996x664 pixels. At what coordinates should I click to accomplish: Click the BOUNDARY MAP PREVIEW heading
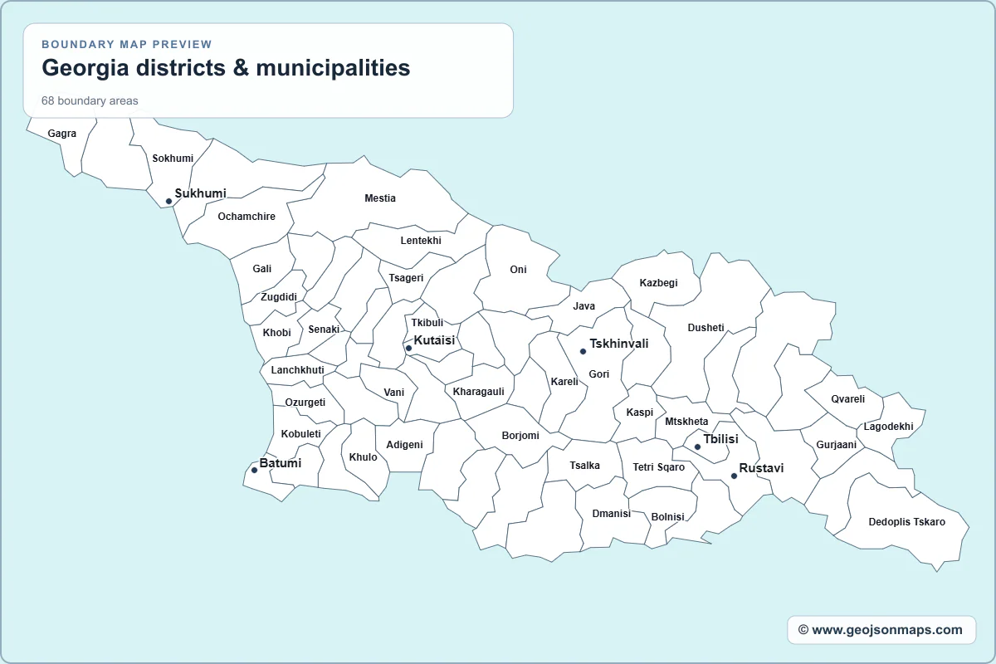tap(127, 44)
